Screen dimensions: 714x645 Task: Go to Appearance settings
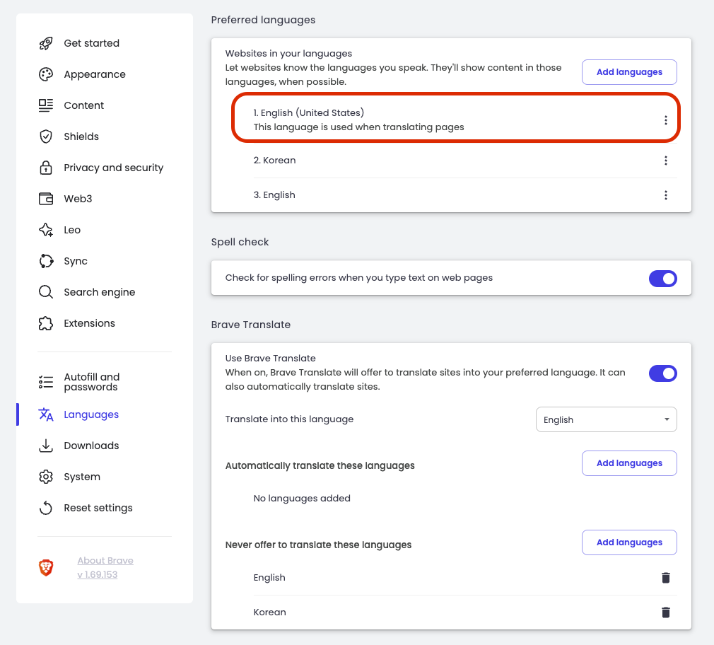(x=95, y=74)
